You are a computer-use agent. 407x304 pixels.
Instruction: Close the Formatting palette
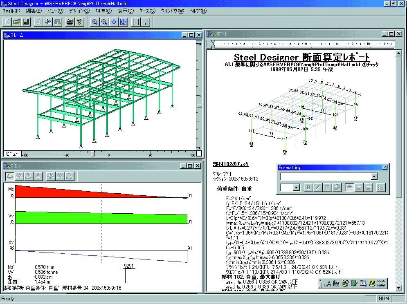[385, 168]
